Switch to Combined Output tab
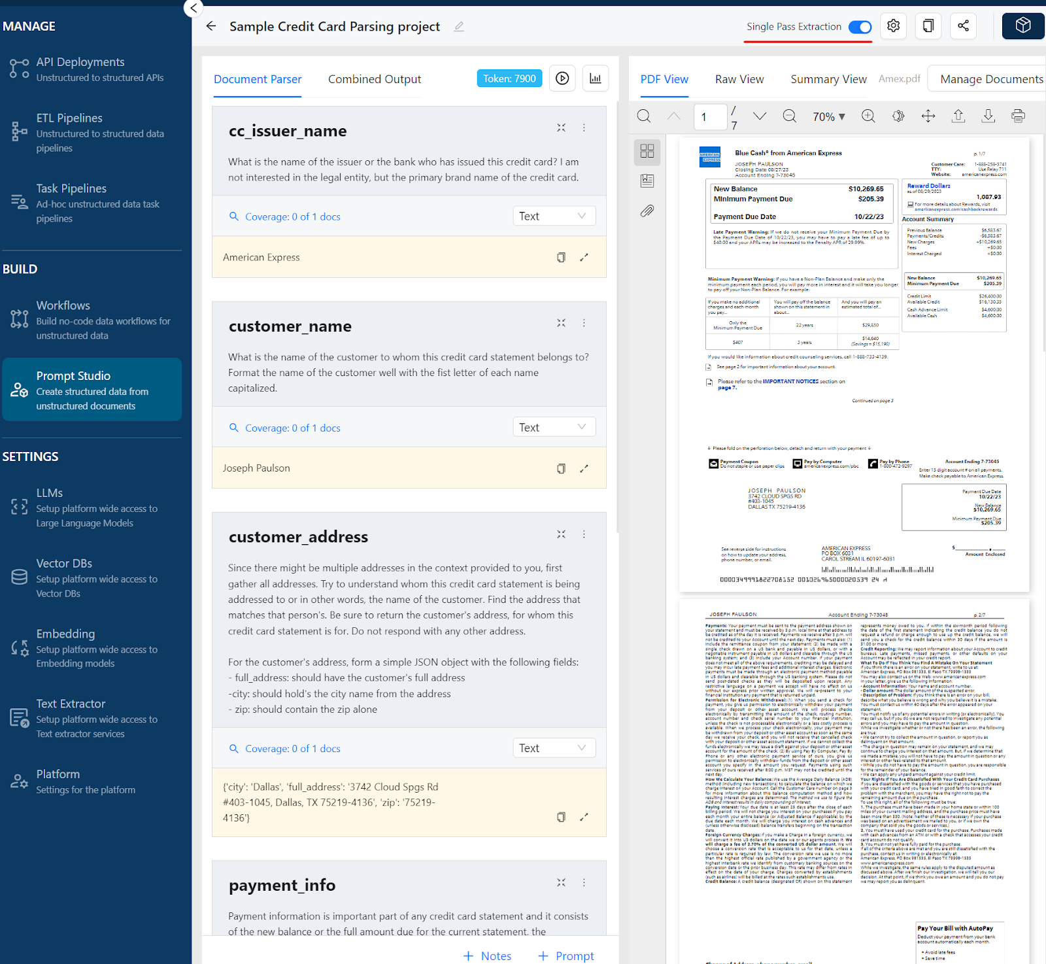 [375, 79]
